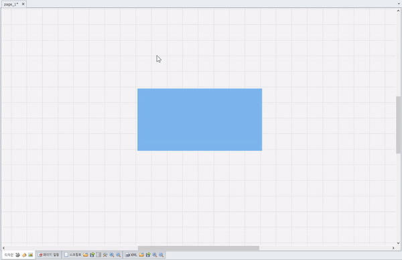Click the horizontal scrollbar thumb

(x=198, y=248)
